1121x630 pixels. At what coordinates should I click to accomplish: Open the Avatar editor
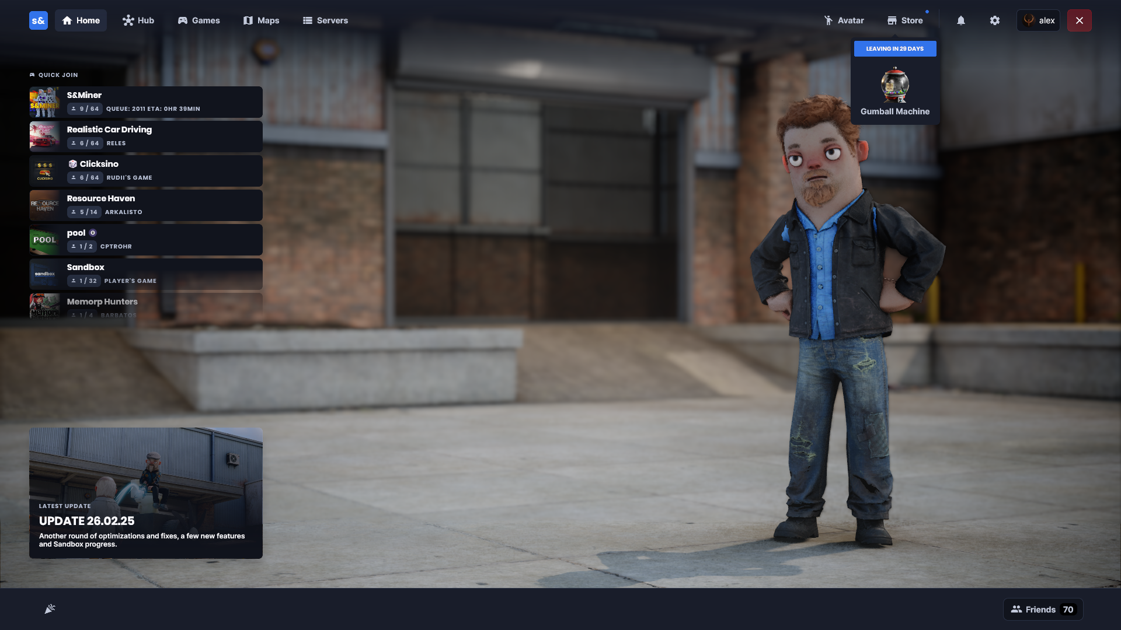coord(844,20)
